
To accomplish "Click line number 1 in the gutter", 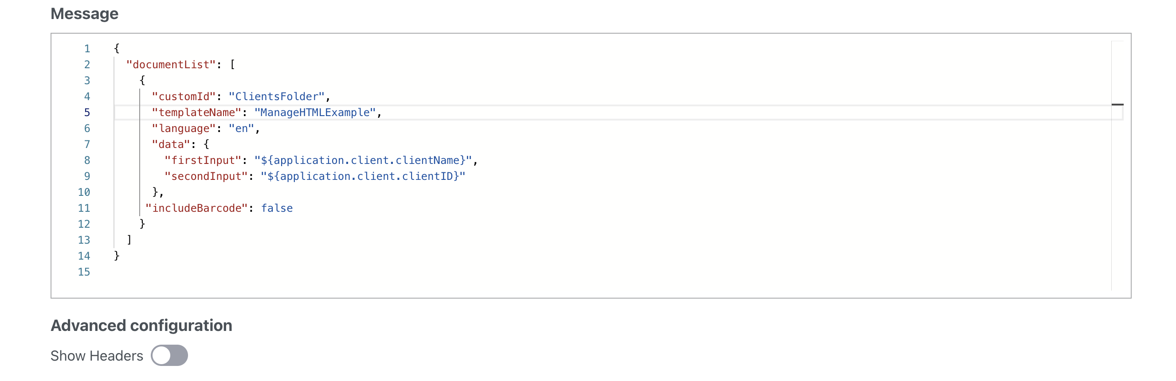I will coord(87,48).
